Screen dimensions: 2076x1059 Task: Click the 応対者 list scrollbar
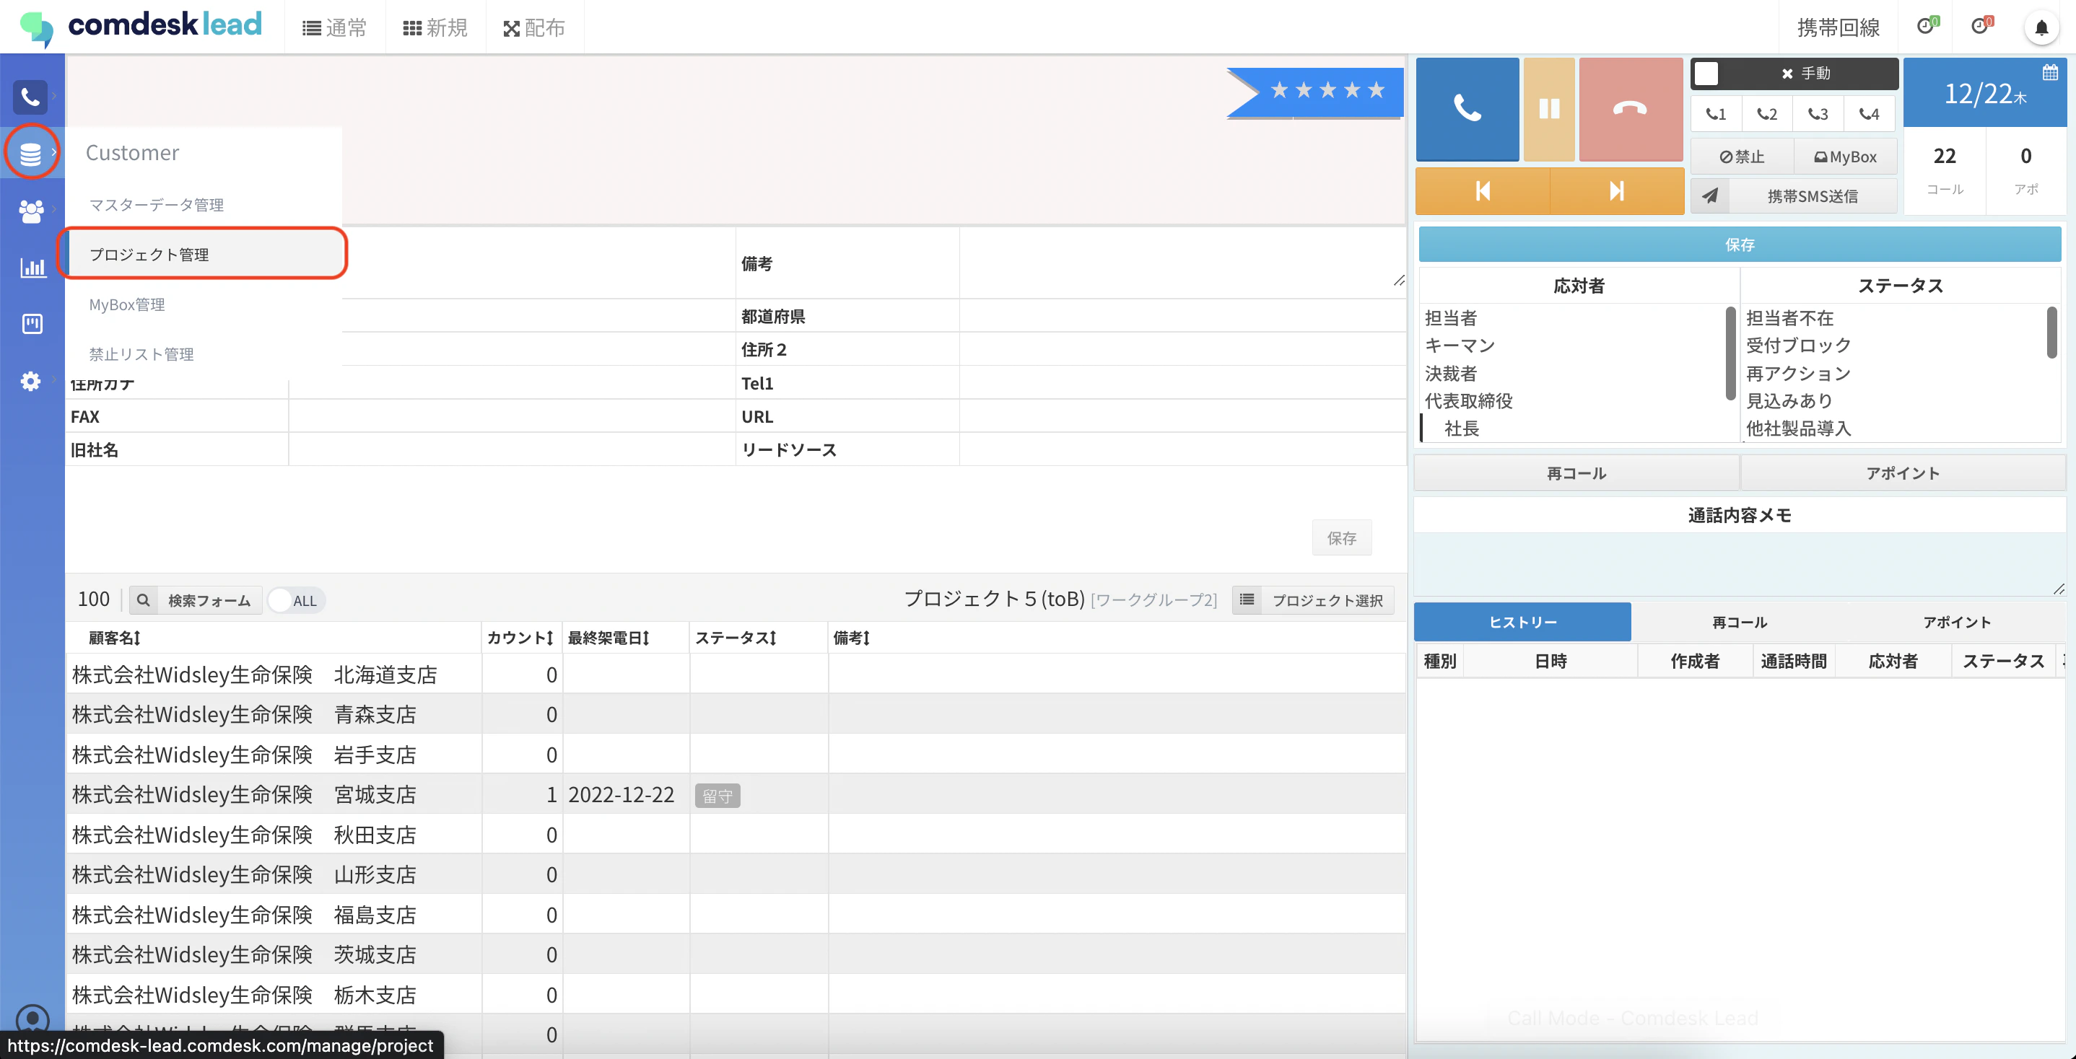[x=1730, y=353]
